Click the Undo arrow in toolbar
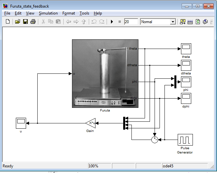This screenshot has height=173, width=217. tap(93, 22)
